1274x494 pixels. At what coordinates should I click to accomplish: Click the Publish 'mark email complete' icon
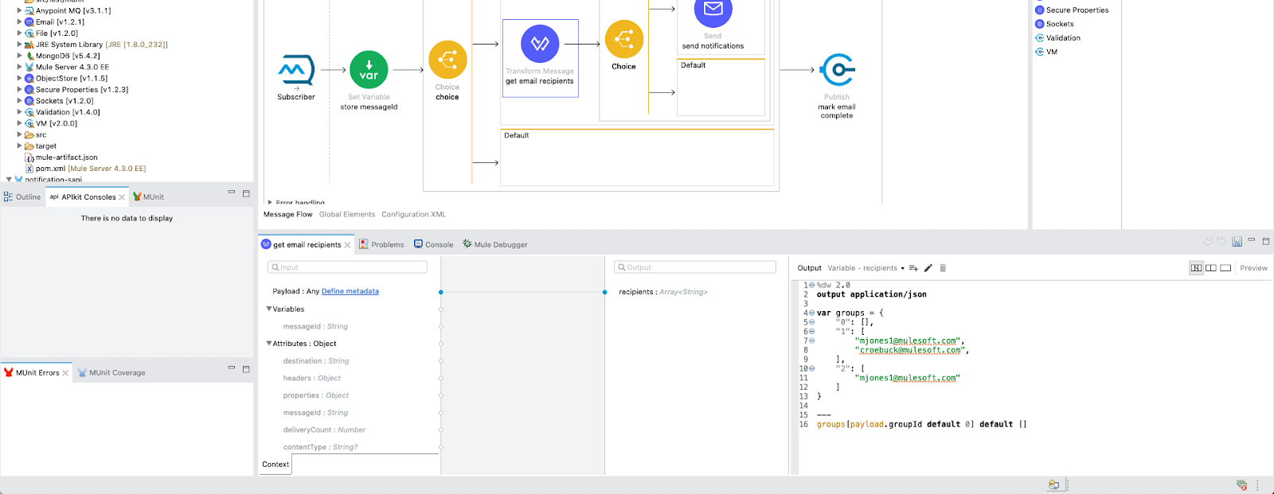click(x=837, y=70)
